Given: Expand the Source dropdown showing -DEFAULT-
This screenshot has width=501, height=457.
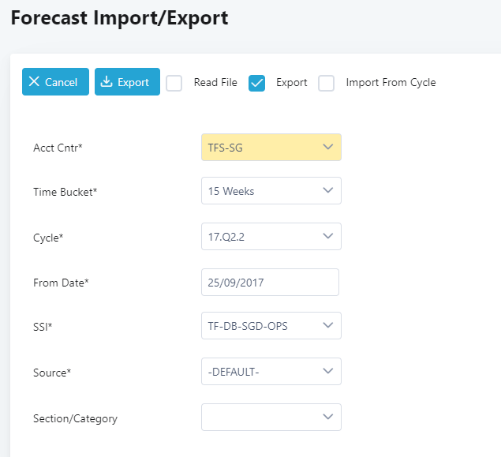Looking at the screenshot, I should [x=271, y=372].
